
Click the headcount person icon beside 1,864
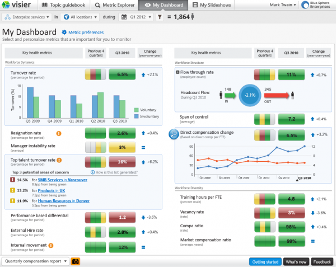coord(193,16)
